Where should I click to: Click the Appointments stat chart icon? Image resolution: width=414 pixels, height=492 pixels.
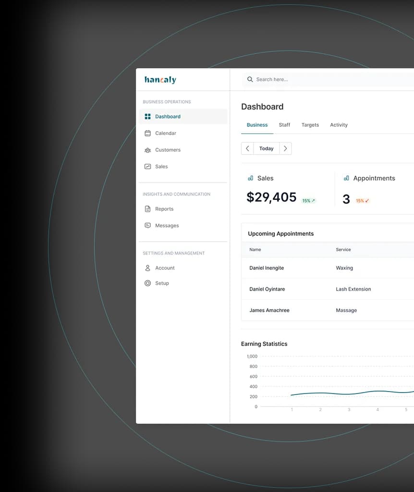coord(346,178)
